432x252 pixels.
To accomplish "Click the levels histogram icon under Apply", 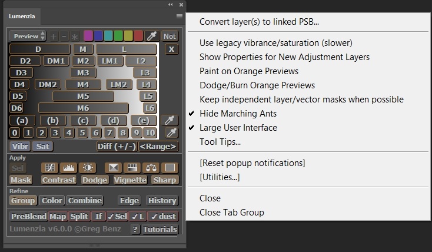I will click(x=69, y=168).
